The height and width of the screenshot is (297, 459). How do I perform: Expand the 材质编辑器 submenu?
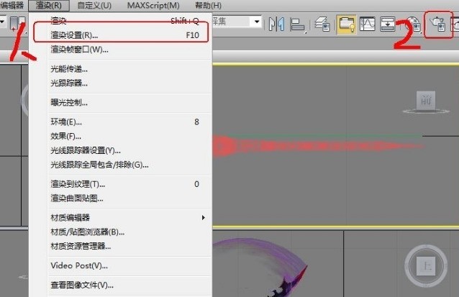[203, 217]
